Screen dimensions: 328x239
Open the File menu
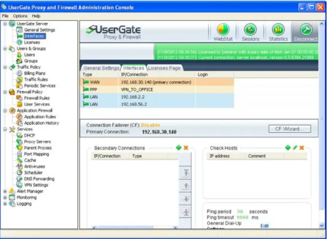pos(5,16)
